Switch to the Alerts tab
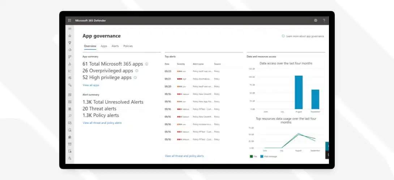 coord(115,46)
